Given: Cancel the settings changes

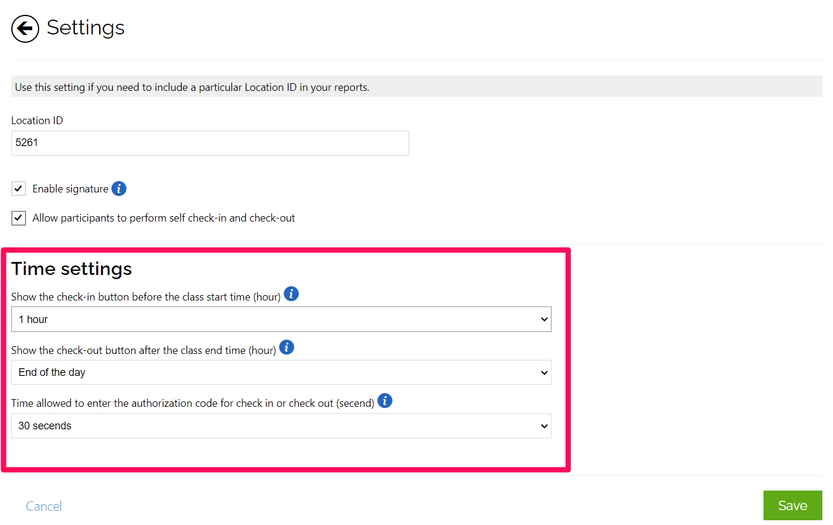Looking at the screenshot, I should point(44,506).
